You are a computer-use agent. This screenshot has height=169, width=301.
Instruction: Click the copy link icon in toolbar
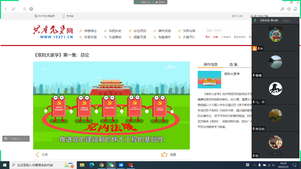(x=14, y=9)
